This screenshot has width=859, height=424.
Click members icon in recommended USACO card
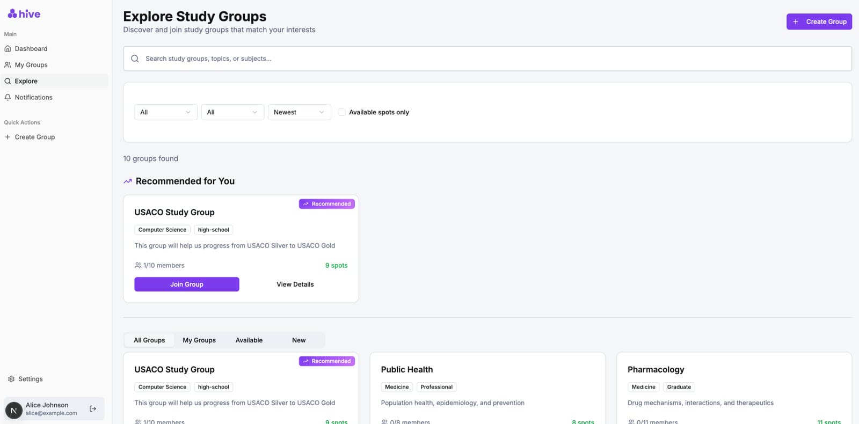point(138,266)
